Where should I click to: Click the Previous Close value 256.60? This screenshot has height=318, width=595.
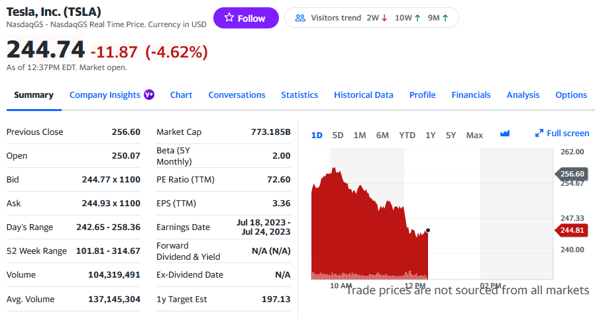(126, 132)
